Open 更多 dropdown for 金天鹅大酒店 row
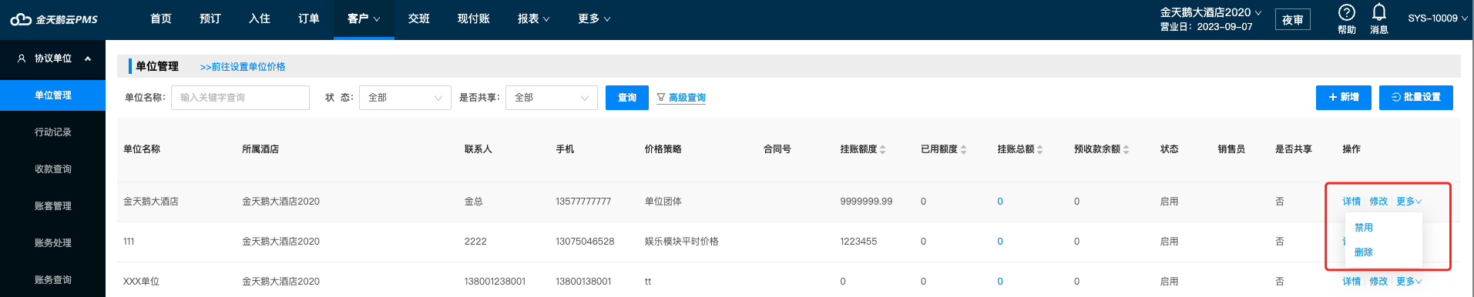 pos(1409,202)
